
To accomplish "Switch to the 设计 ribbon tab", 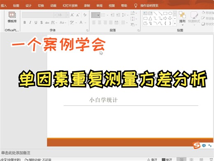I will 28,6.
